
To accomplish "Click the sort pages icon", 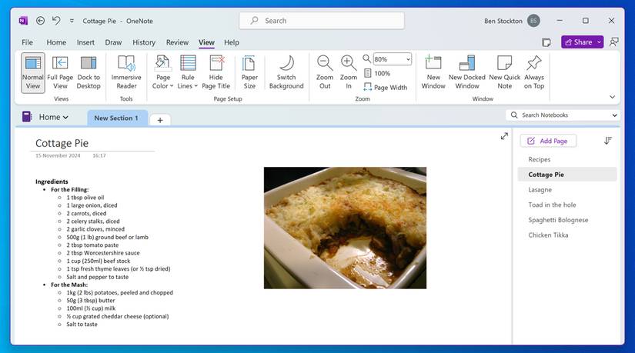I will coord(608,141).
